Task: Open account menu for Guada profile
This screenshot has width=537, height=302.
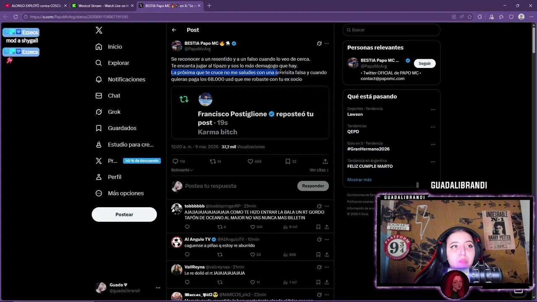Action: 158,288
